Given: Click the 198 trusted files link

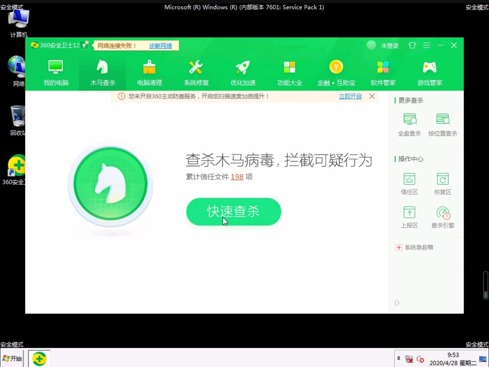Looking at the screenshot, I should [237, 177].
